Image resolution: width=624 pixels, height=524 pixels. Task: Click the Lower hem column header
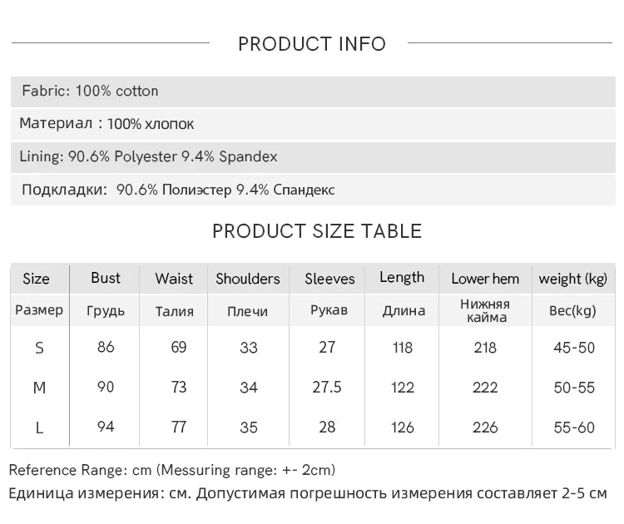485,279
